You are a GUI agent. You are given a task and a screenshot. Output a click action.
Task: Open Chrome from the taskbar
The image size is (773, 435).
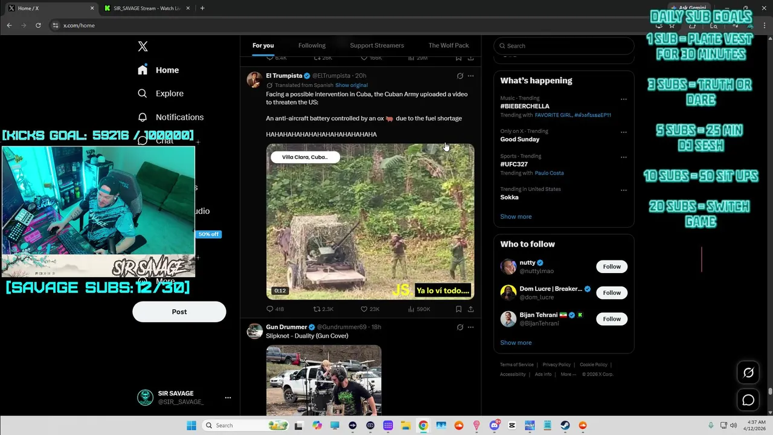pyautogui.click(x=423, y=425)
